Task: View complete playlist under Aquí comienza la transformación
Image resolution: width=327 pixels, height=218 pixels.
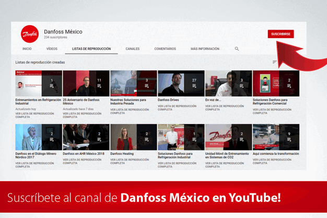Action: 272,161
